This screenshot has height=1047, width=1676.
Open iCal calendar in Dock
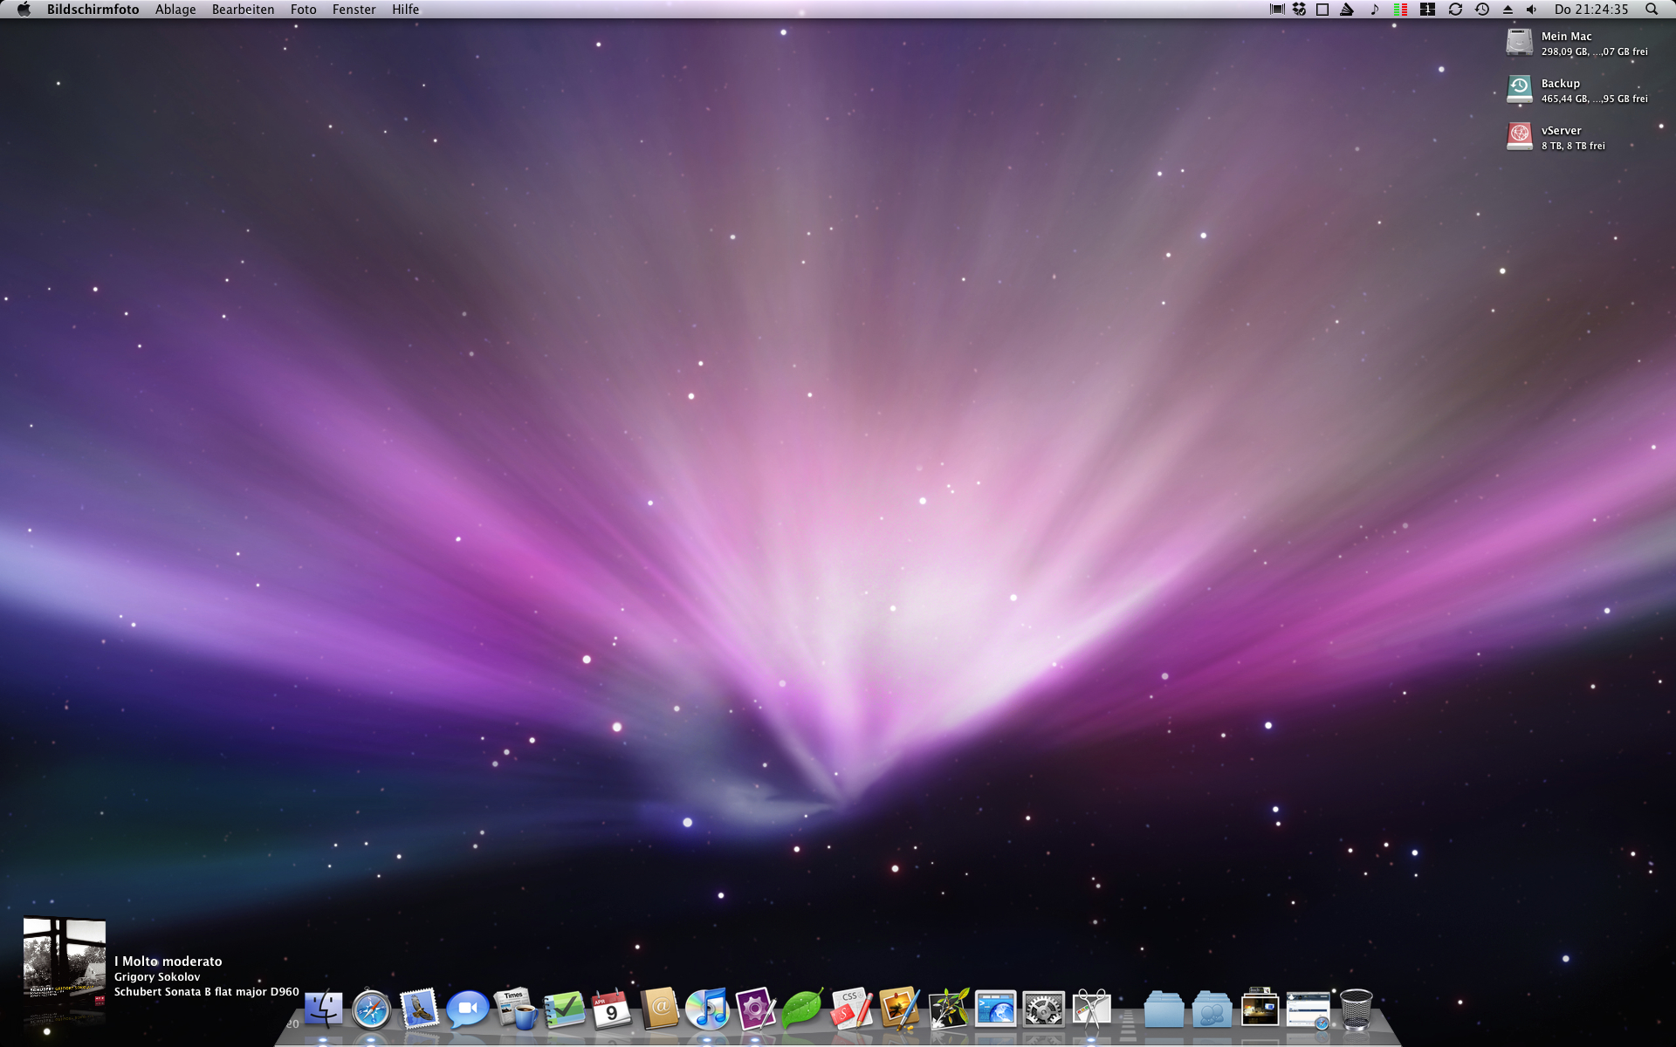pyautogui.click(x=611, y=1009)
